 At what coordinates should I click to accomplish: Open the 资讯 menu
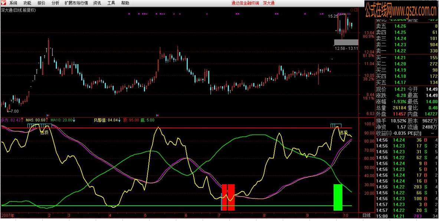tap(97, 3)
